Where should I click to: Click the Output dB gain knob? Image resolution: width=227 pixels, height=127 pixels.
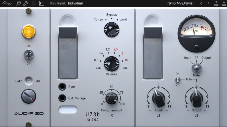click(197, 98)
